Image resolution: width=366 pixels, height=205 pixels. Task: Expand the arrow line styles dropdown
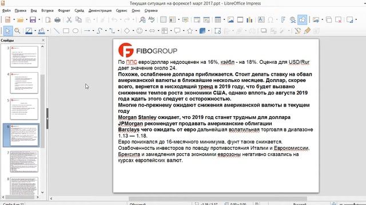tap(93, 31)
